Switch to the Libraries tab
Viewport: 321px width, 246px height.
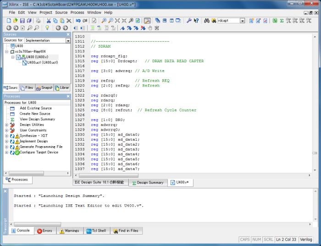pos(62,87)
